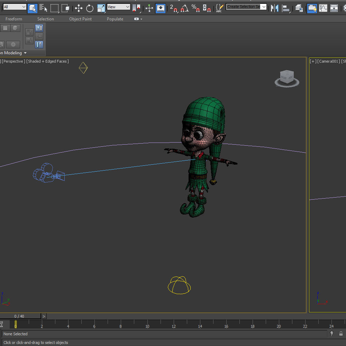Open Edit Named Selection Sets
The image size is (346, 346).
click(219, 8)
